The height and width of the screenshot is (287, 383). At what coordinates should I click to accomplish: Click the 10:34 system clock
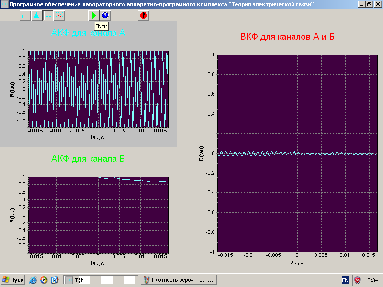(371, 280)
